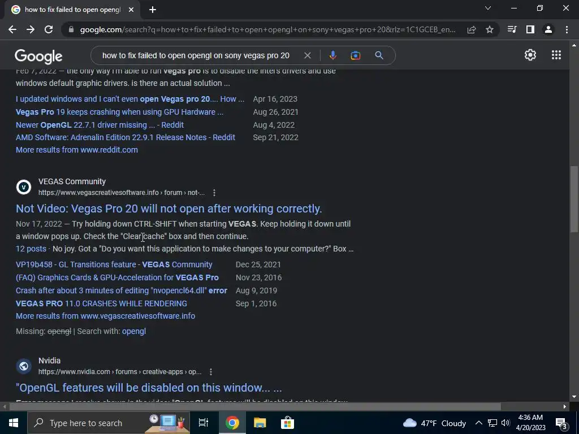Click the address bar URL
This screenshot has width=579, height=434.
267,29
